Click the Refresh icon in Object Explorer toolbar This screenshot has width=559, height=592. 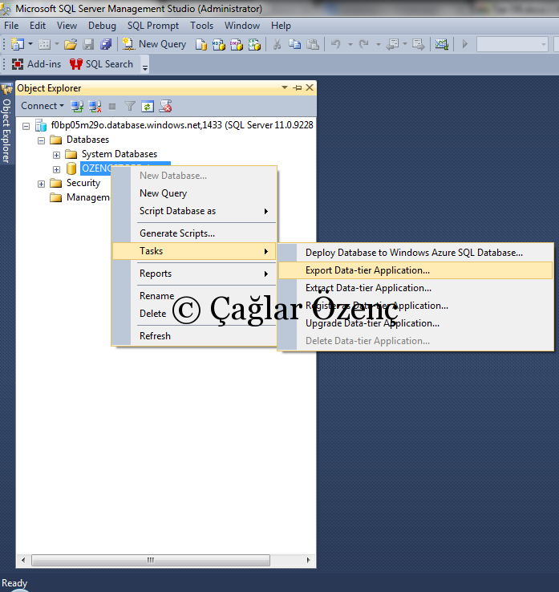pyautogui.click(x=148, y=107)
